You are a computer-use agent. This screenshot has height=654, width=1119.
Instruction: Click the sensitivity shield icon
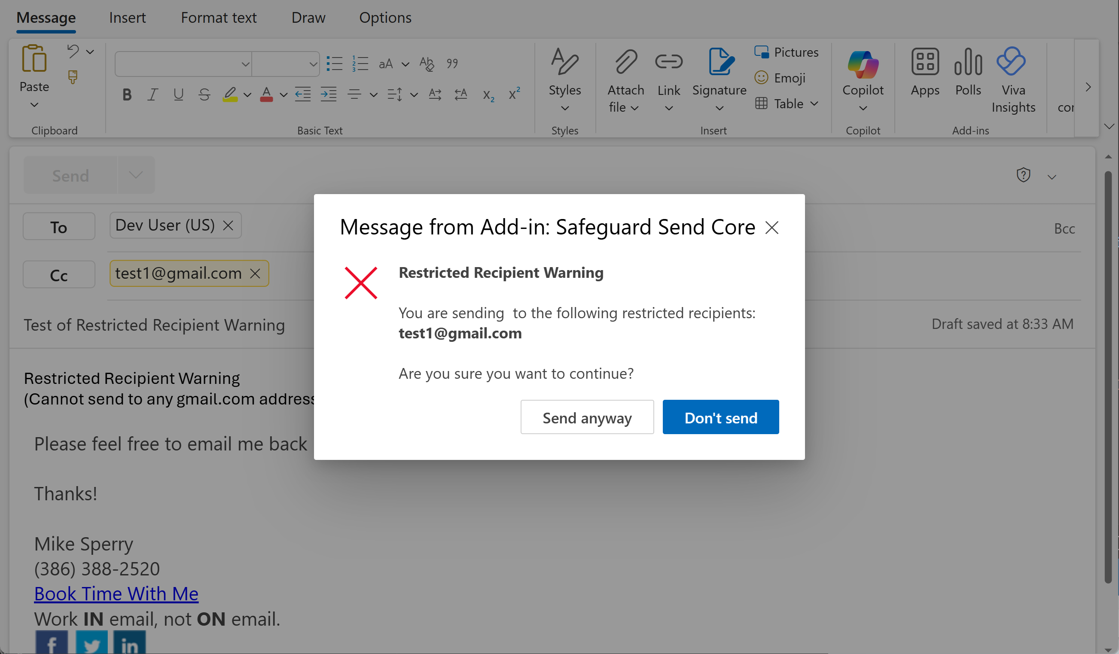[x=1023, y=175]
